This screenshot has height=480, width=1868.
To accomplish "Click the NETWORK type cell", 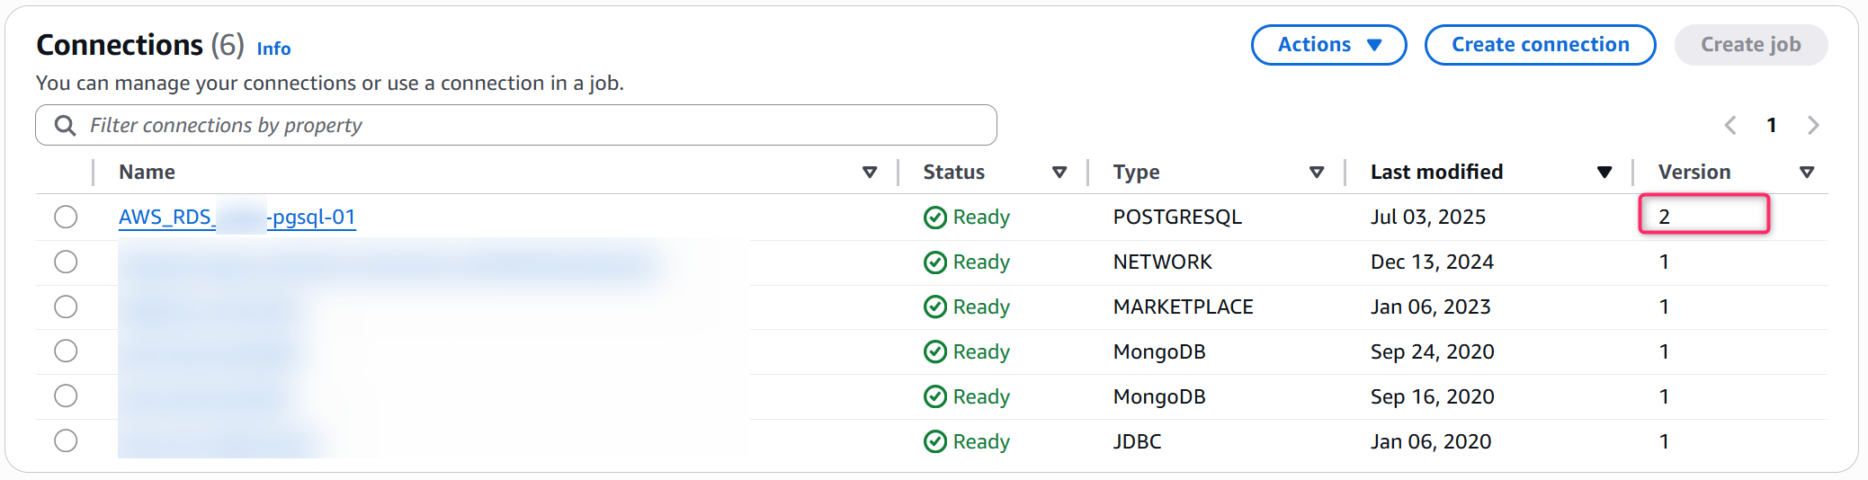I will click(1162, 262).
